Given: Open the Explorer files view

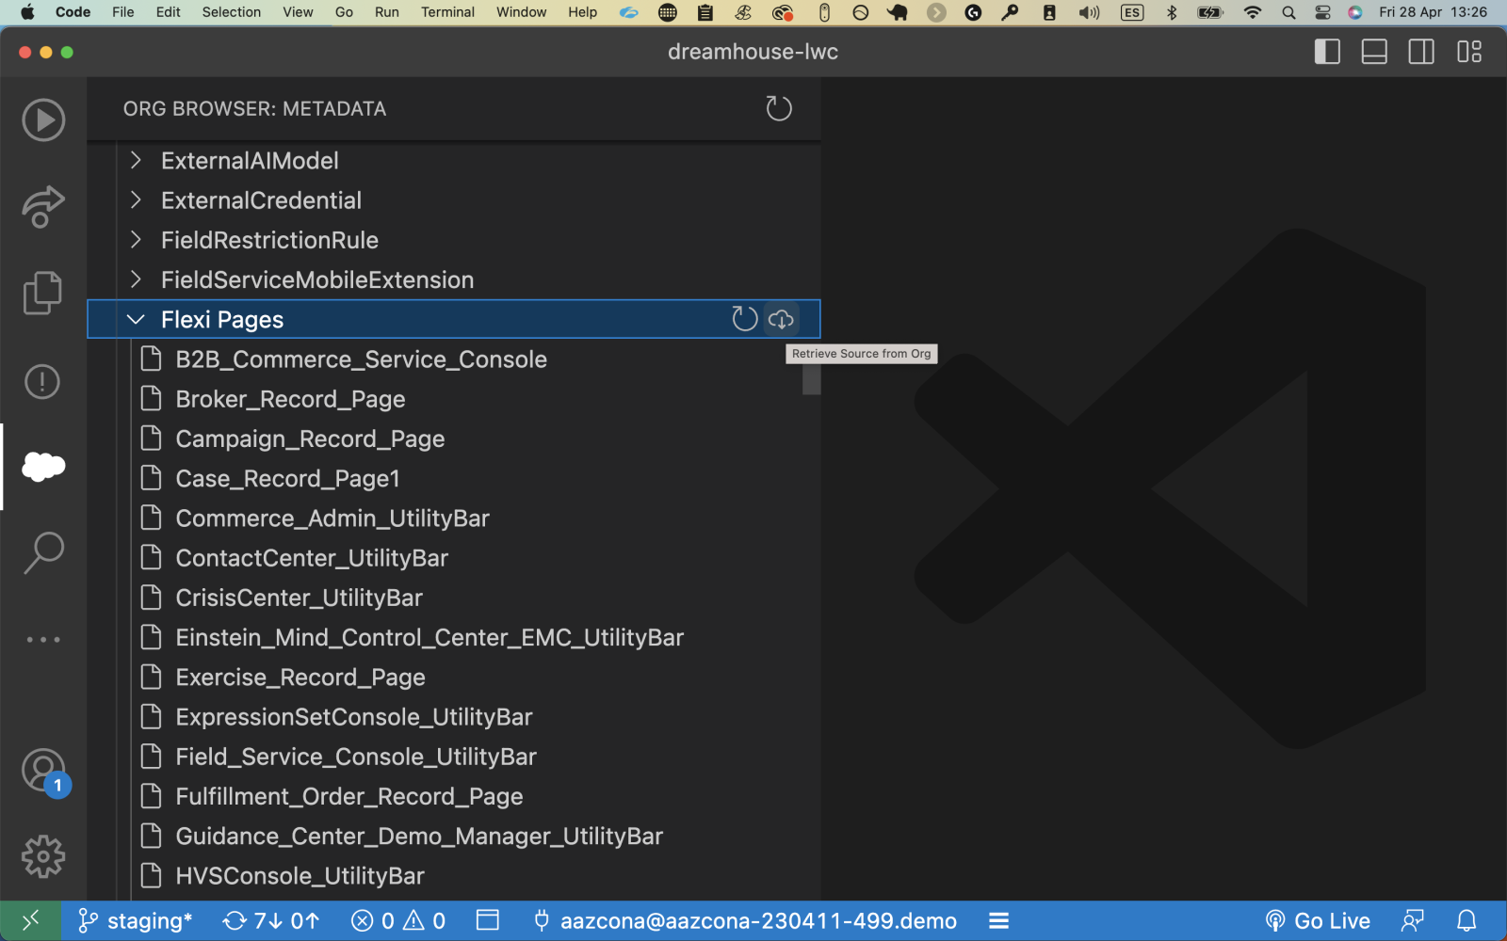Looking at the screenshot, I should (x=43, y=293).
